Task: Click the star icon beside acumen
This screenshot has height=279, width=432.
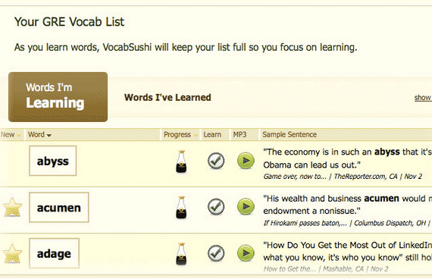Action: pos(12,207)
